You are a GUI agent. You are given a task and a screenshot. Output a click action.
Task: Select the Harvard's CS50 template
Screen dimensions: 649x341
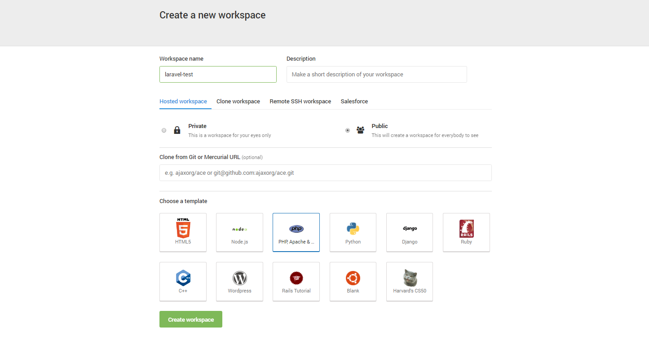409,281
